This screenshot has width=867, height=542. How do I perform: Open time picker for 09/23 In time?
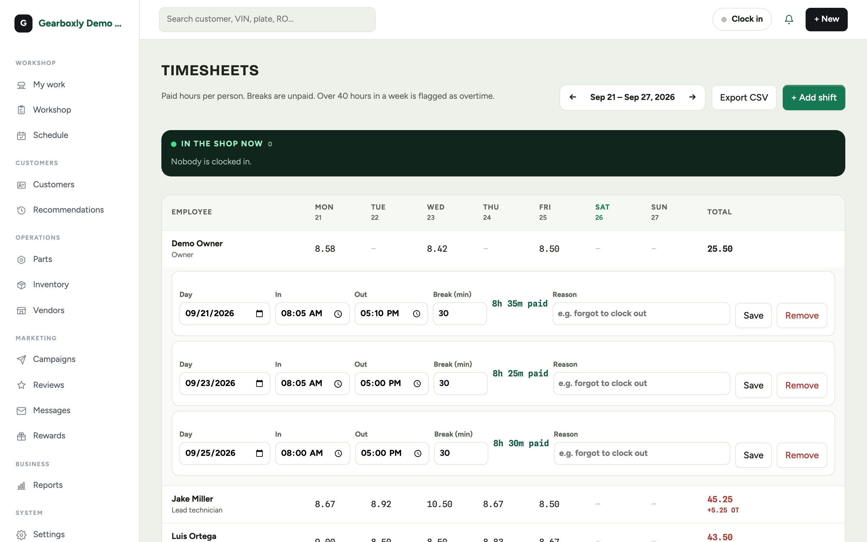pyautogui.click(x=338, y=384)
